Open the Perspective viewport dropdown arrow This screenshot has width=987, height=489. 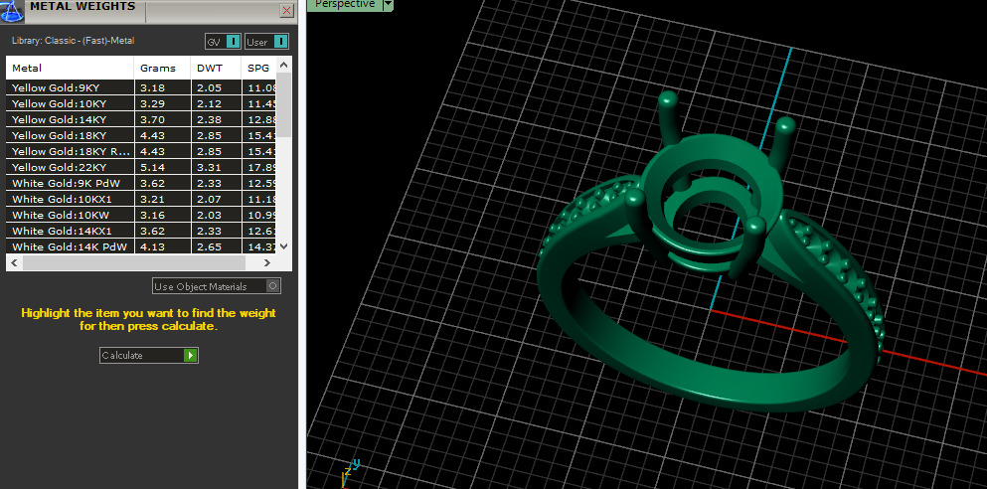[x=388, y=4]
